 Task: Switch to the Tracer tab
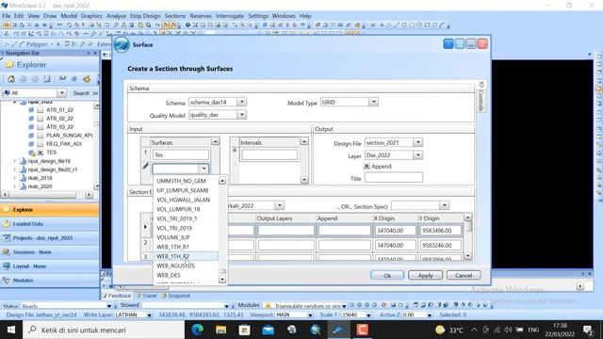coord(147,296)
